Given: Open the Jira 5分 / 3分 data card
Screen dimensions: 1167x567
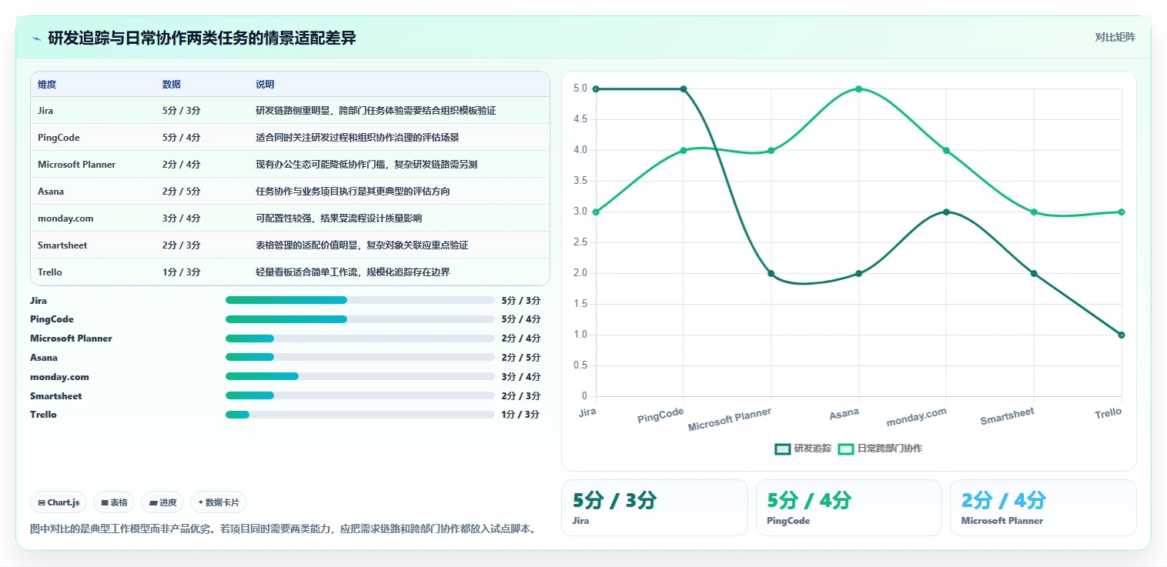Looking at the screenshot, I should (654, 508).
